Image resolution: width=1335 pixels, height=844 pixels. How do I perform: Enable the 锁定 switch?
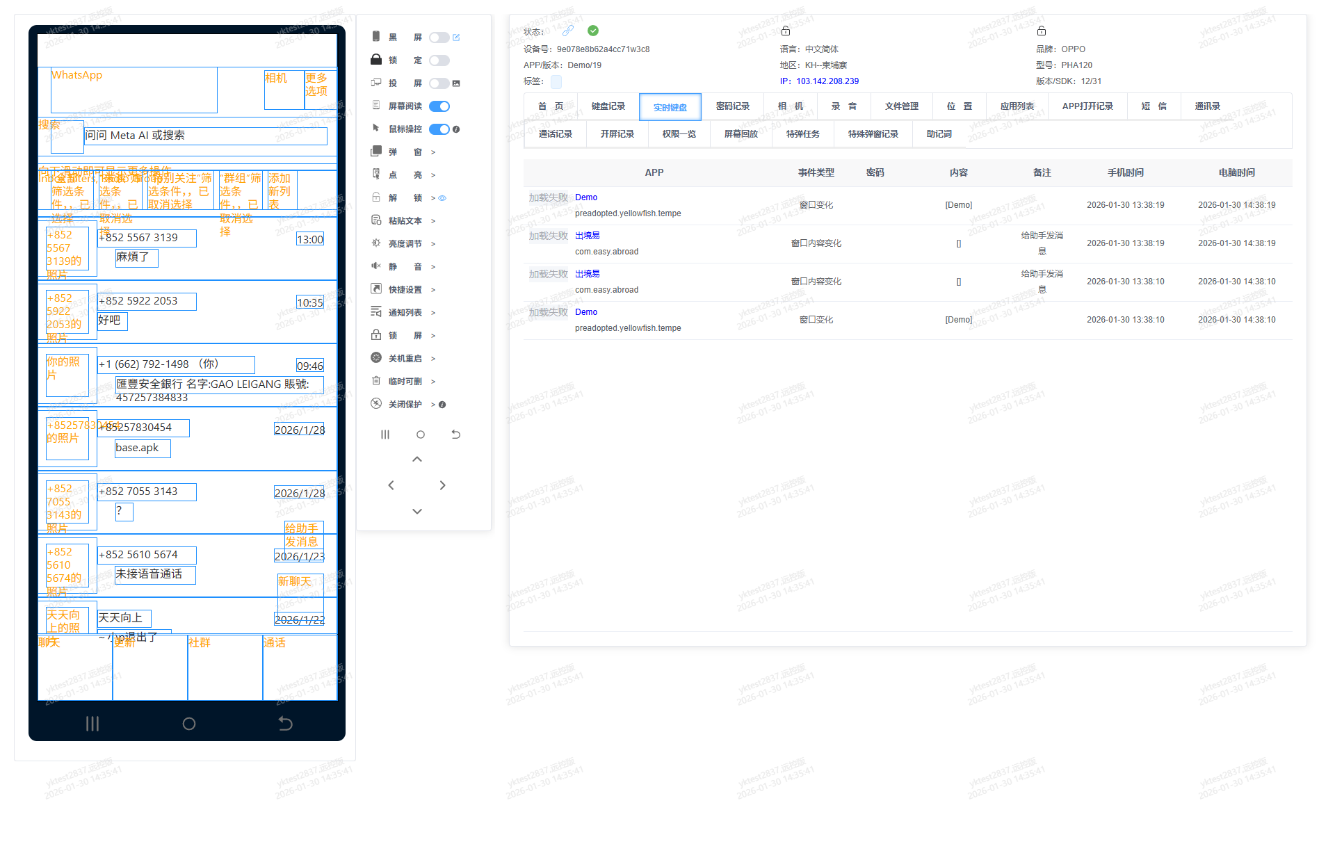tap(439, 60)
